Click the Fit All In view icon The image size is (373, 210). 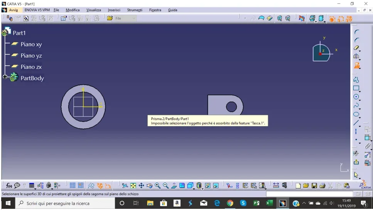133,185
